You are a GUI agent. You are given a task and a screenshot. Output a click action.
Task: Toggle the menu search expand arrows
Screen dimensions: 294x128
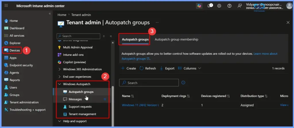[x=104, y=36]
